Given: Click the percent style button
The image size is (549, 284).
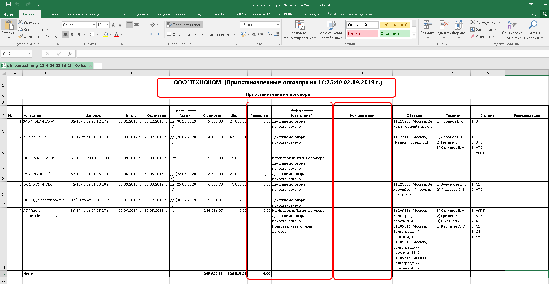Looking at the screenshot, I should pos(254,34).
